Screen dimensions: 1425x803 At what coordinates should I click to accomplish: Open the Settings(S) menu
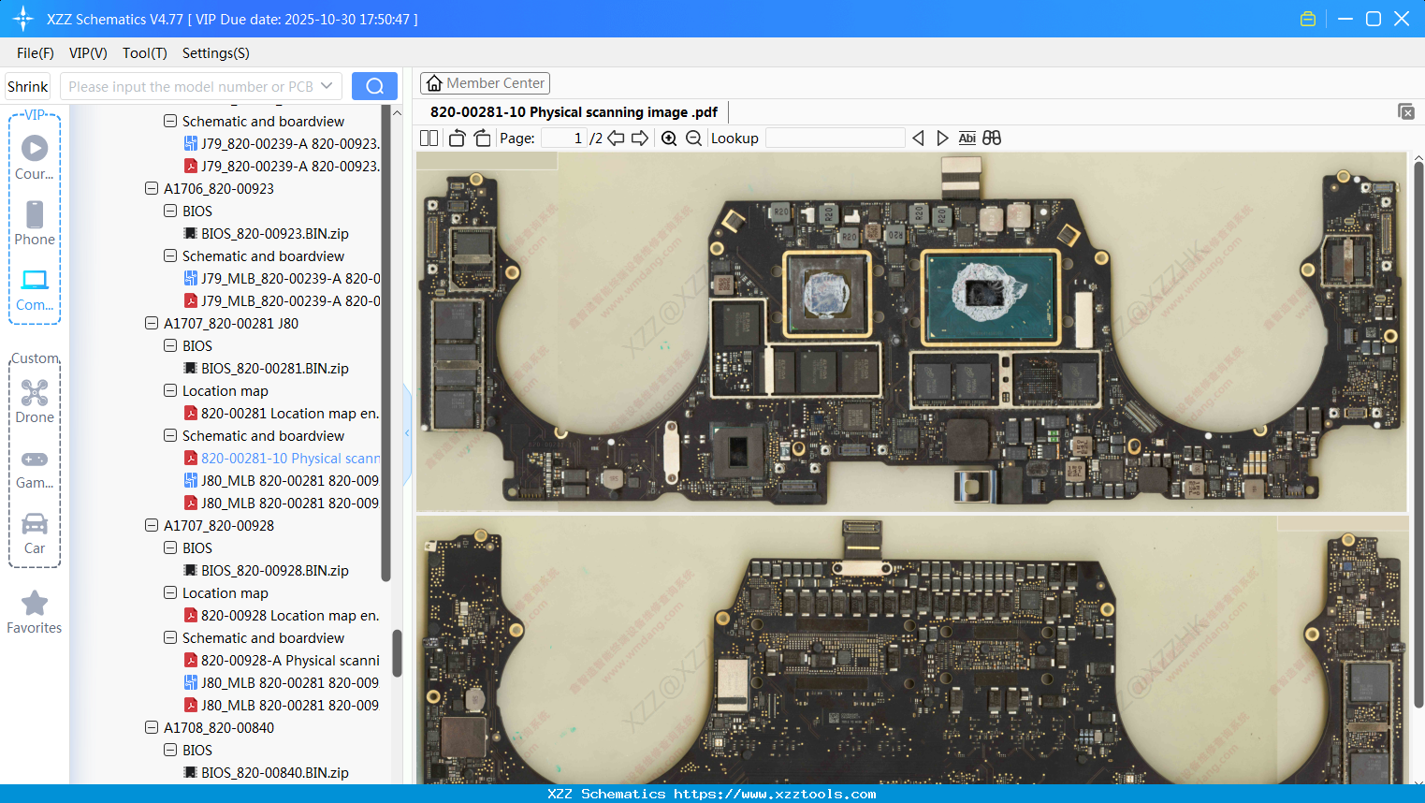coord(216,53)
